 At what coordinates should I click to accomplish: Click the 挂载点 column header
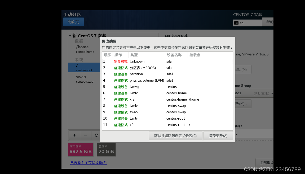click(210, 55)
